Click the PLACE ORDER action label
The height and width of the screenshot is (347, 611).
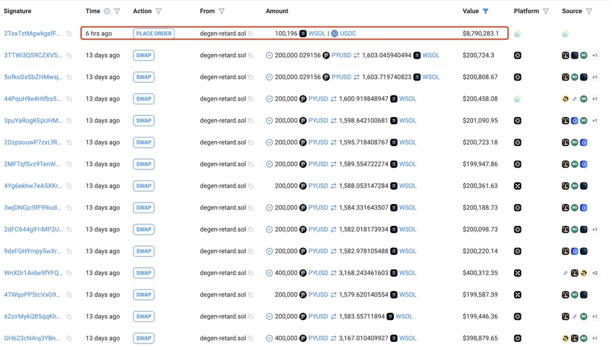[x=154, y=33]
